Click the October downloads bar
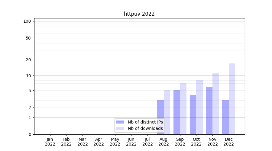272x151 pixels. [199, 107]
